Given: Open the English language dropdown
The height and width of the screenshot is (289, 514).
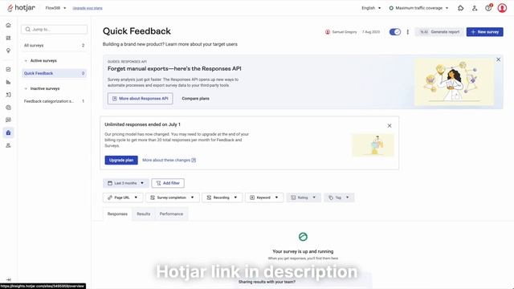Looking at the screenshot, I should tap(371, 8).
